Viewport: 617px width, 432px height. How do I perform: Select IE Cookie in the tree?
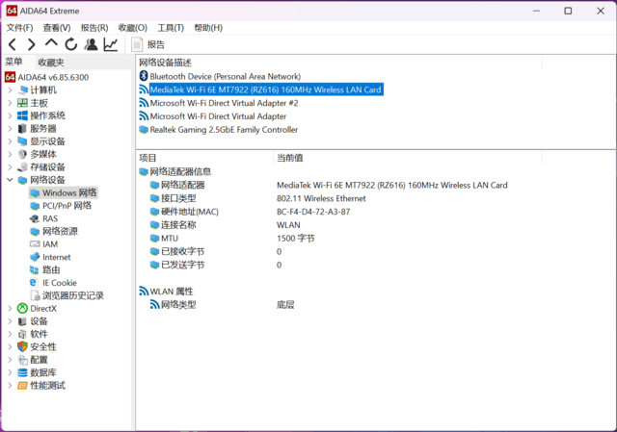point(60,283)
